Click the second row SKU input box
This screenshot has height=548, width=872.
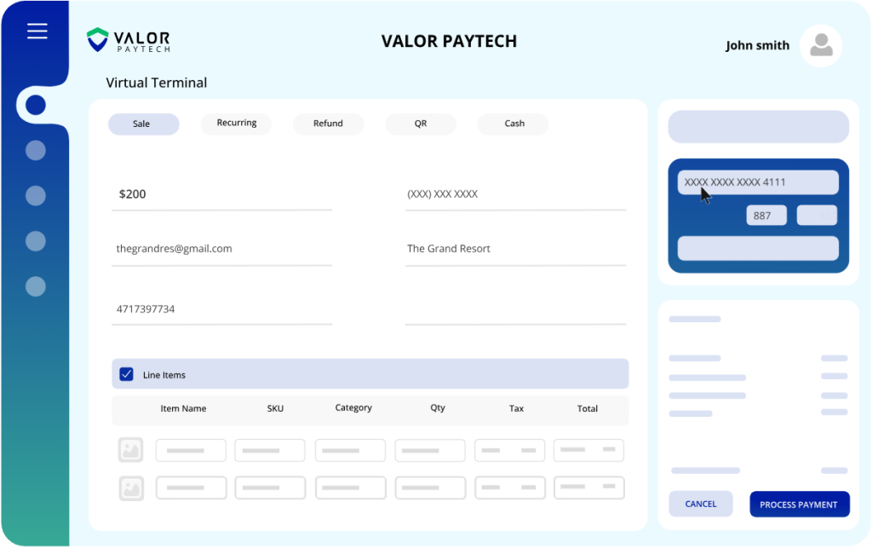coord(270,487)
